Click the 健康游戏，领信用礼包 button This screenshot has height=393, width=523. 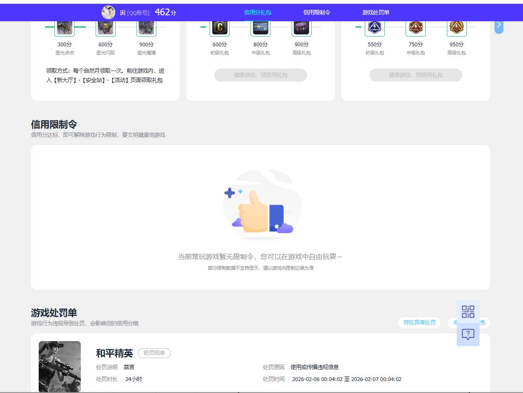[260, 75]
